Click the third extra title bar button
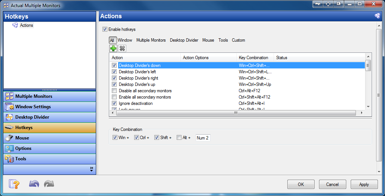The image size is (385, 196). click(x=338, y=4)
